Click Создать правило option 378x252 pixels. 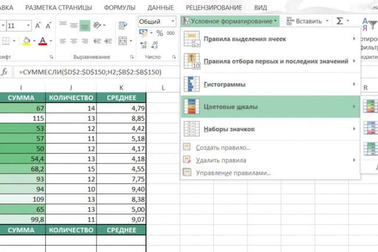coord(223,148)
